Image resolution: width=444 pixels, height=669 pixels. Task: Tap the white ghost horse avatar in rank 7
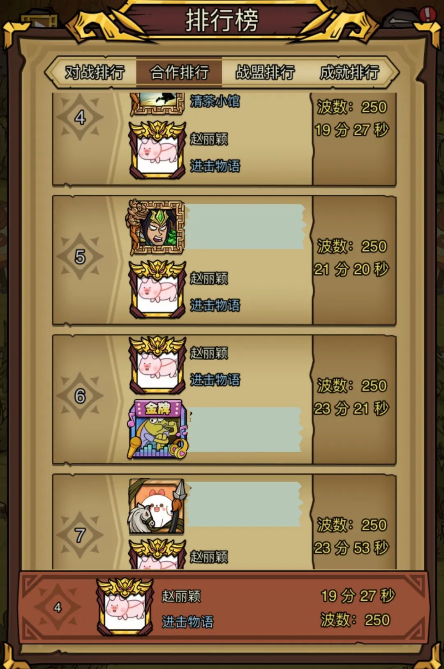(x=157, y=506)
